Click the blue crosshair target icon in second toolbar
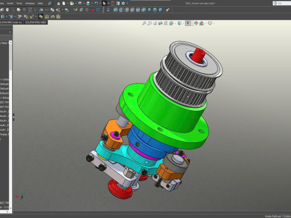 pos(98,10)
